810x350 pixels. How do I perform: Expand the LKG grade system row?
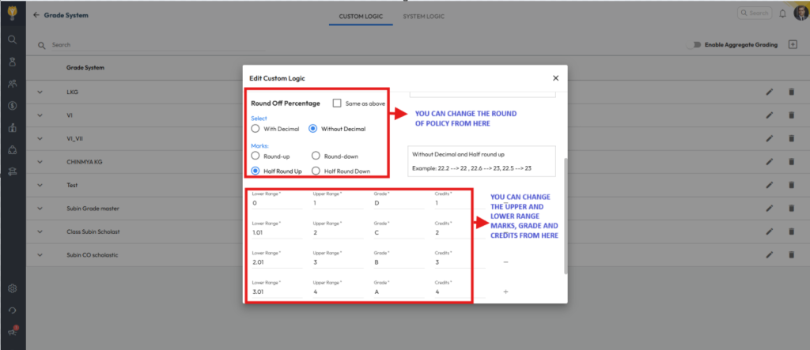click(x=40, y=92)
